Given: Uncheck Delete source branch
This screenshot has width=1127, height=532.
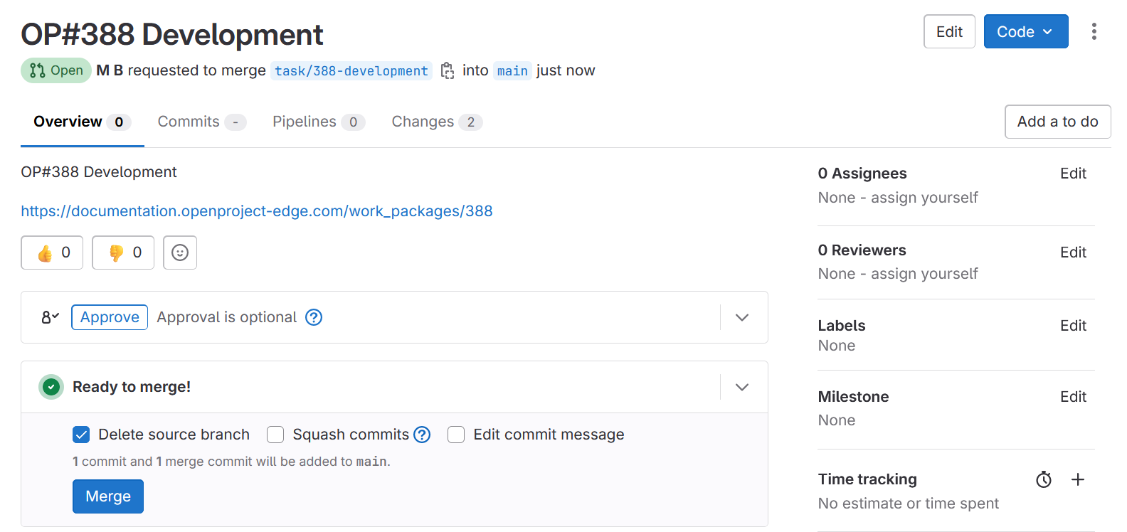Looking at the screenshot, I should 81,435.
